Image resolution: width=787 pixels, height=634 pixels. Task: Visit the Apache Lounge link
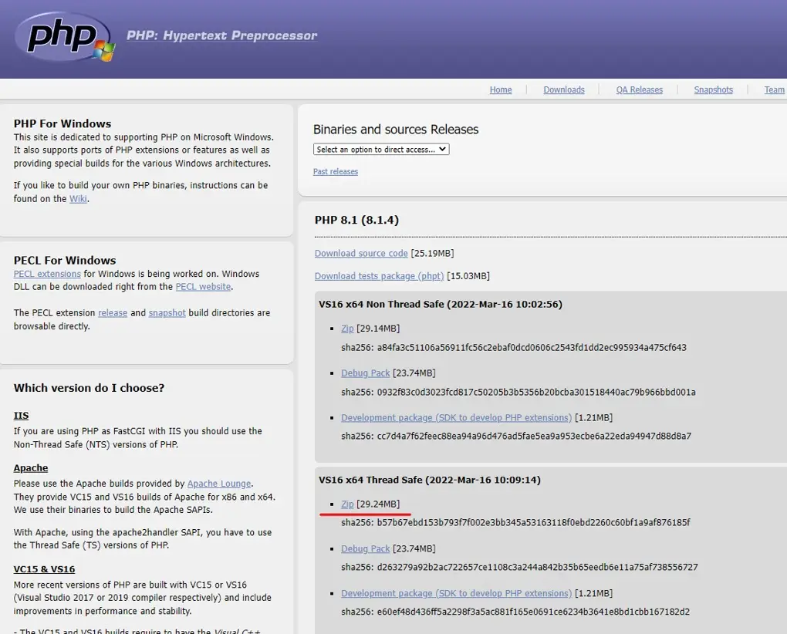219,484
